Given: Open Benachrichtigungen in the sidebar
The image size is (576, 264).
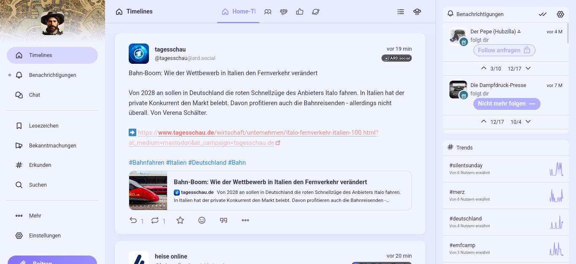Looking at the screenshot, I should coord(52,75).
